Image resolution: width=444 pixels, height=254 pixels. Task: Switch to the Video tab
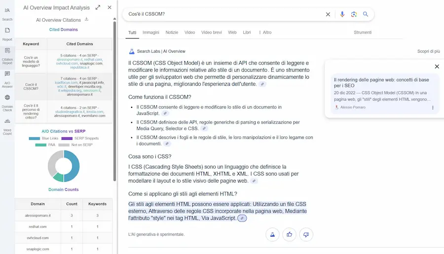(x=190, y=32)
